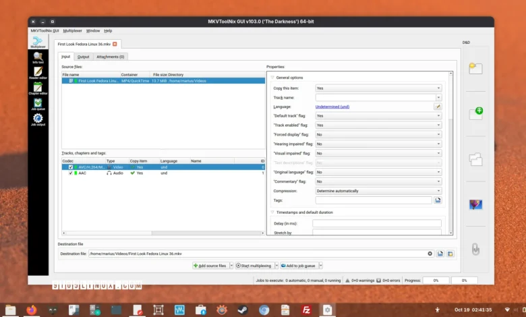Click the D&D paperclip attachment icon
This screenshot has width=526, height=317.
click(475, 250)
